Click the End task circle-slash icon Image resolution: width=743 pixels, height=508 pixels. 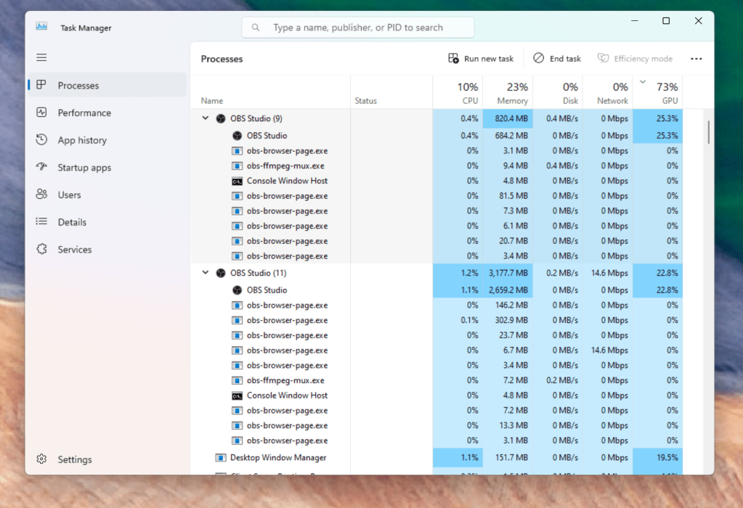pyautogui.click(x=539, y=58)
